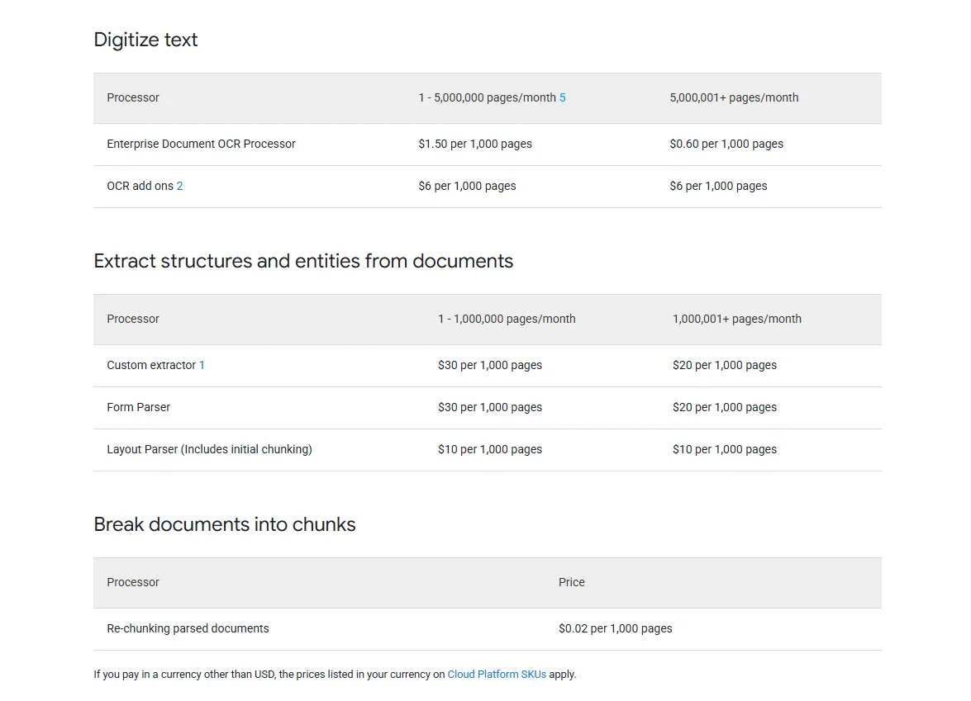Click 'Processor' header in Break documents table
971x701 pixels.
133,583
